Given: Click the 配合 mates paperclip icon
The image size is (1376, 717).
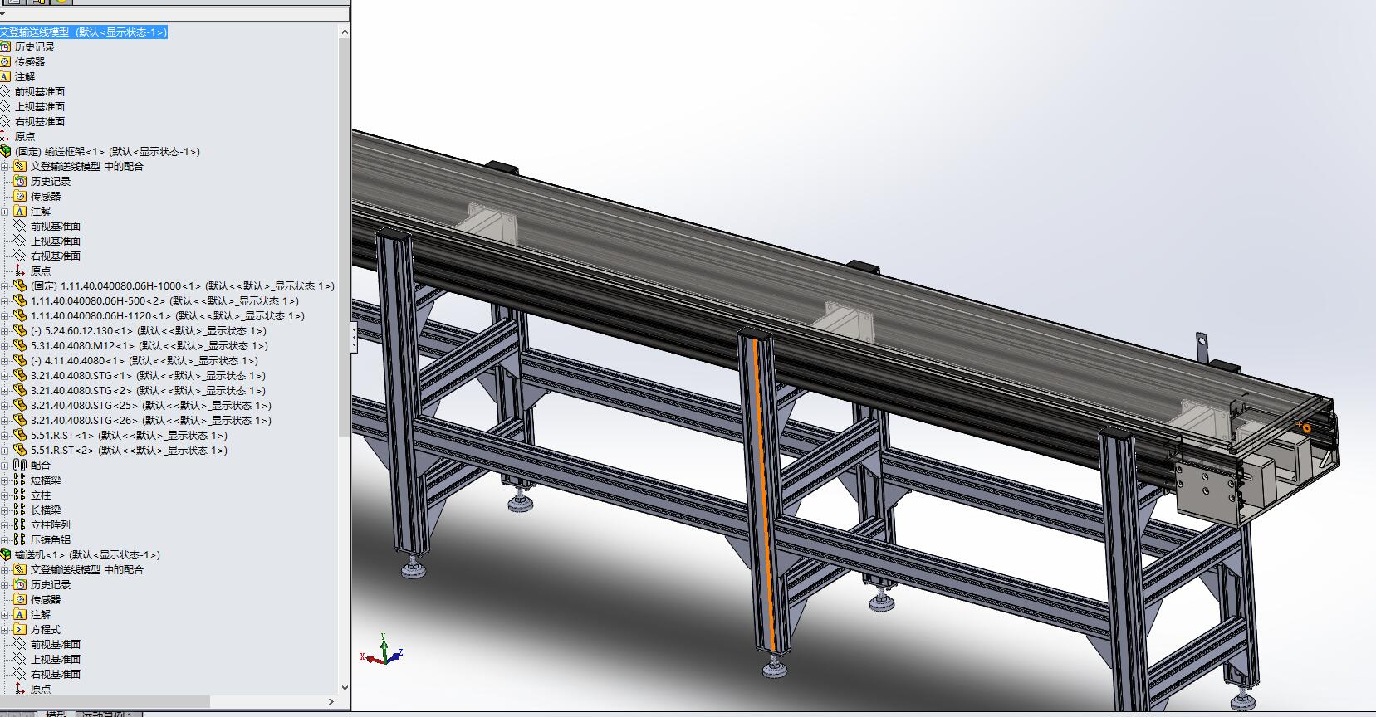Looking at the screenshot, I should (x=20, y=465).
